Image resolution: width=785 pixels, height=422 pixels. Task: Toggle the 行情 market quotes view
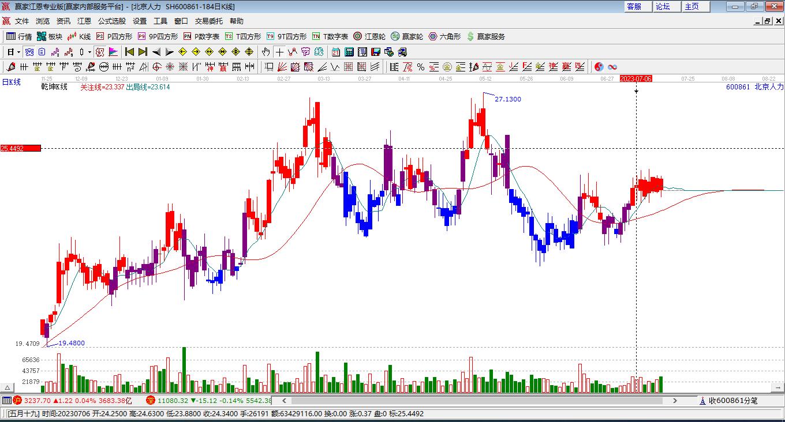[18, 36]
